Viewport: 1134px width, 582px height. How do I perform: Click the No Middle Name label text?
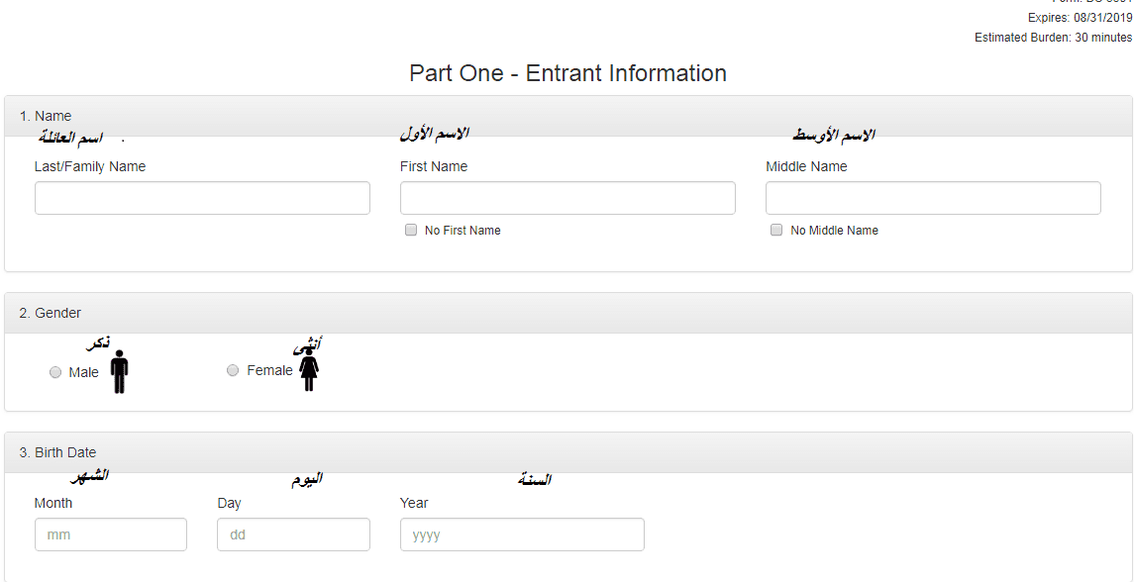click(x=835, y=231)
